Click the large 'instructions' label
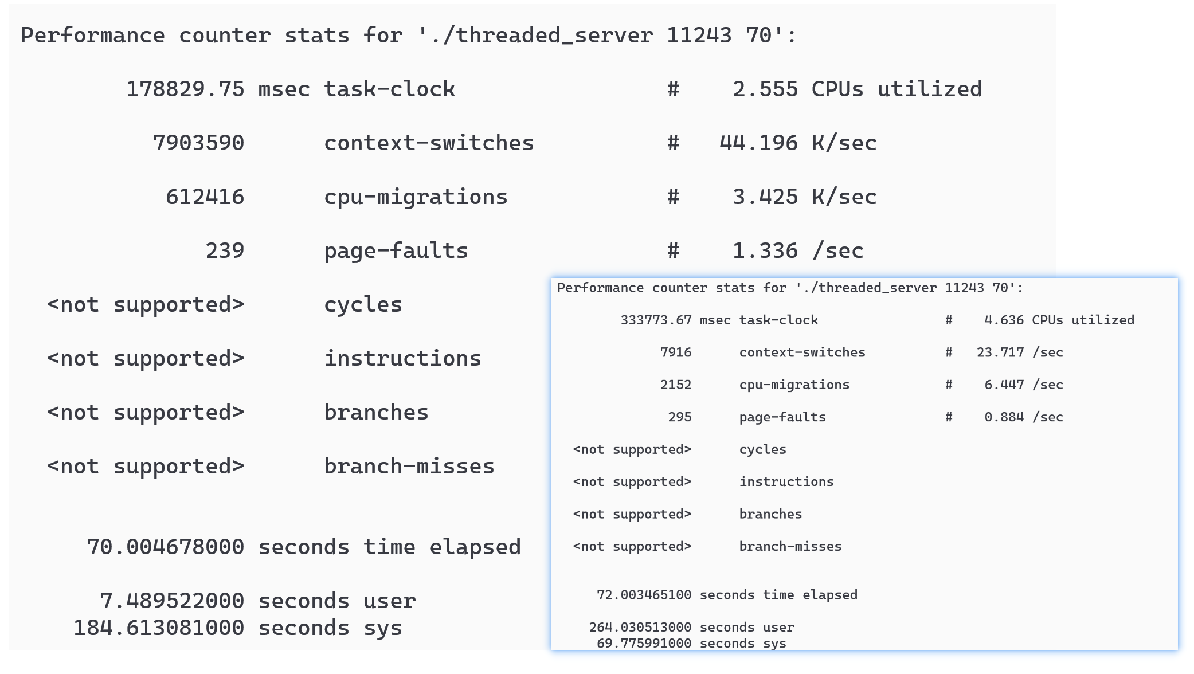The height and width of the screenshot is (674, 1194). (x=402, y=359)
